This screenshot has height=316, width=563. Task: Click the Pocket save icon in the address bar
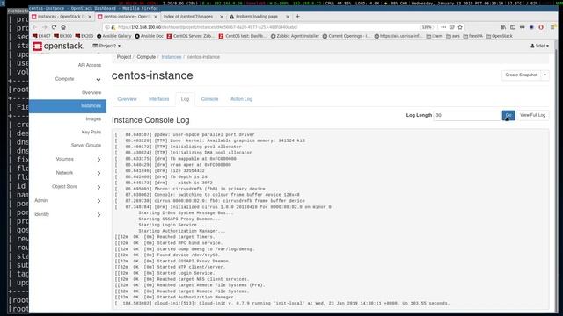click(451, 27)
